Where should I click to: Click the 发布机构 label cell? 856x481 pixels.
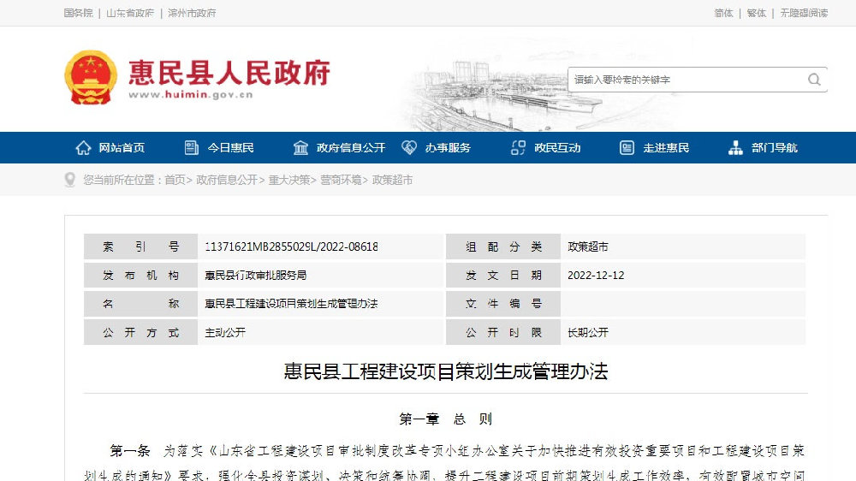tap(141, 276)
